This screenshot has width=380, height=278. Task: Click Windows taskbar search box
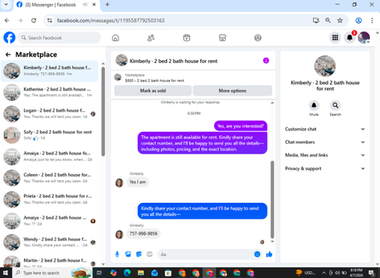point(52,273)
